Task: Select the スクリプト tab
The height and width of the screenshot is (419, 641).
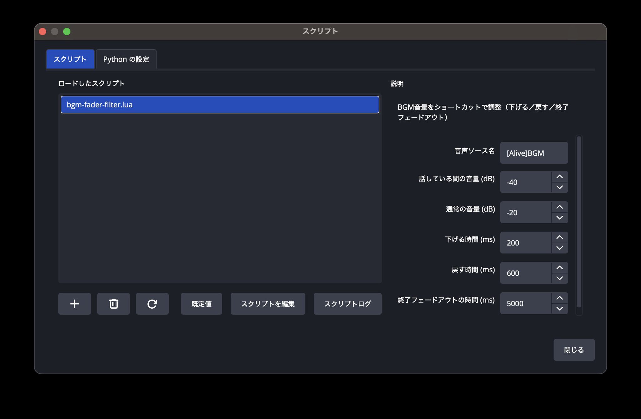Action: click(70, 59)
